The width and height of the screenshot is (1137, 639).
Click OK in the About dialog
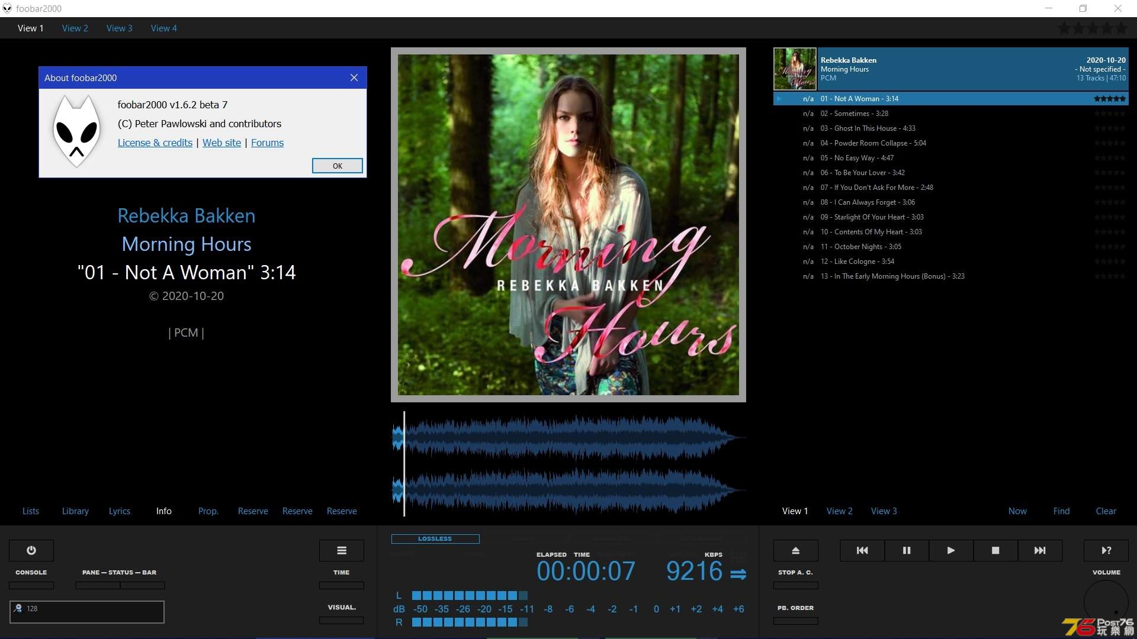click(x=338, y=166)
